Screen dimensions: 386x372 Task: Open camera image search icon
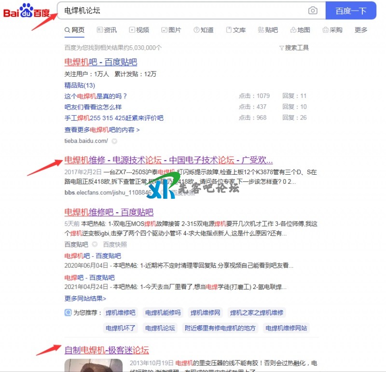coord(313,11)
